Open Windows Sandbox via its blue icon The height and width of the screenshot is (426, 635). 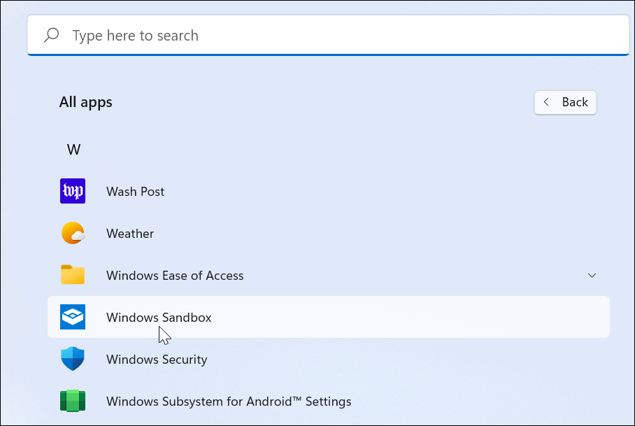(x=73, y=317)
